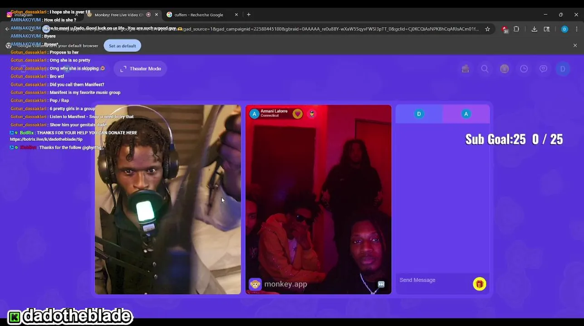Open the red extension icon with badge 31
This screenshot has width=584, height=326.
click(x=505, y=29)
